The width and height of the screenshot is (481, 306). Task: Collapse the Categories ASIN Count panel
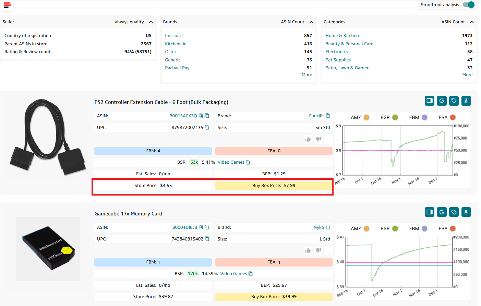click(x=472, y=22)
